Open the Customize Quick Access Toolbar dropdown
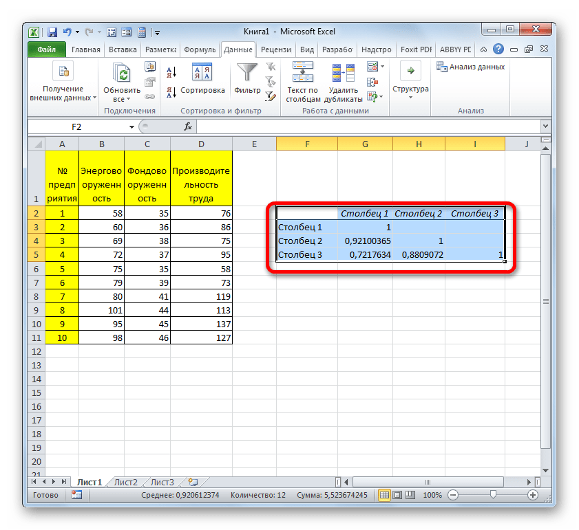The image size is (579, 530). click(x=157, y=33)
